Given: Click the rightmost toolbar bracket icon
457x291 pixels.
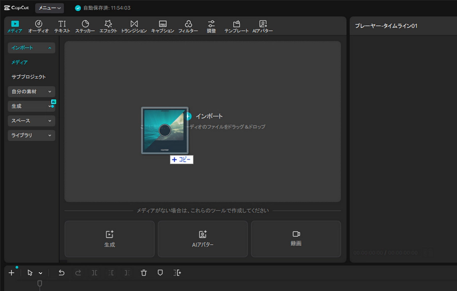Looking at the screenshot, I should 177,273.
